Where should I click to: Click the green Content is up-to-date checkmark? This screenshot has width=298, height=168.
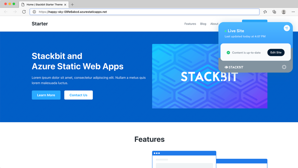228,53
